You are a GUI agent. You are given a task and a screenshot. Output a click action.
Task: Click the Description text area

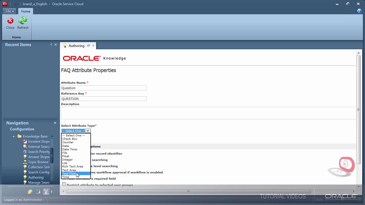click(x=208, y=113)
